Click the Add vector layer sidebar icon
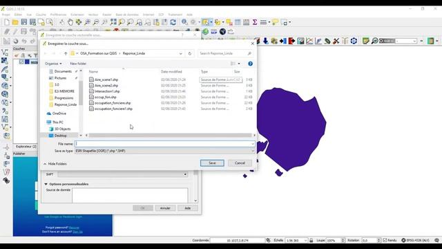 point(5,53)
